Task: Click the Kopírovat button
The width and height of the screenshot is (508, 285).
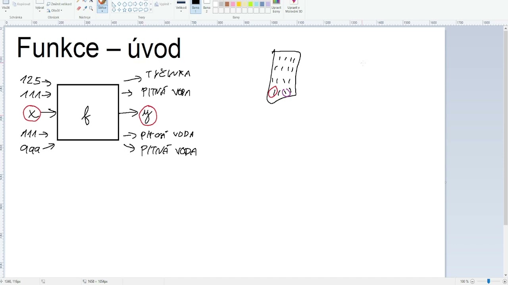Action: pyautogui.click(x=21, y=4)
